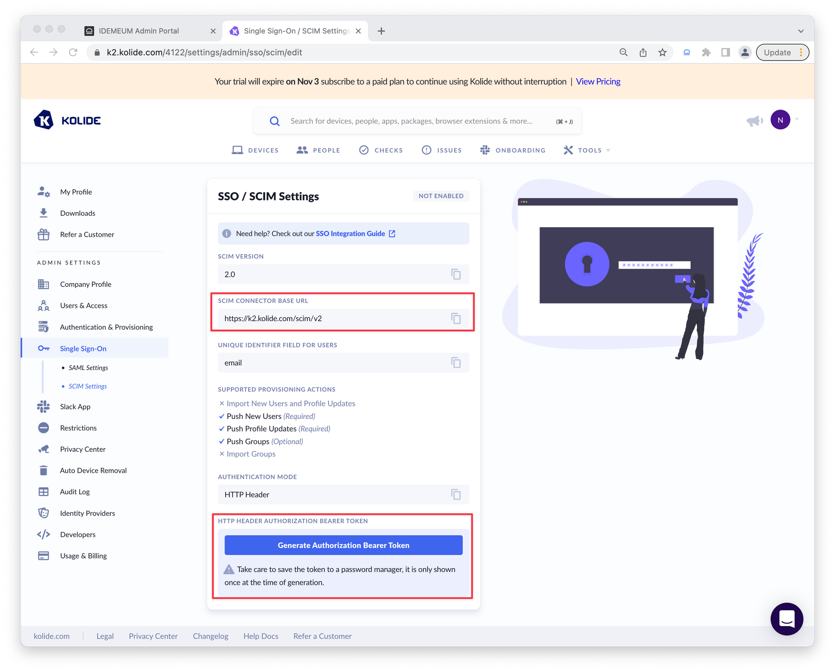Toggle the browser side panel icon
Viewport: 835px width, 672px height.
pos(726,52)
